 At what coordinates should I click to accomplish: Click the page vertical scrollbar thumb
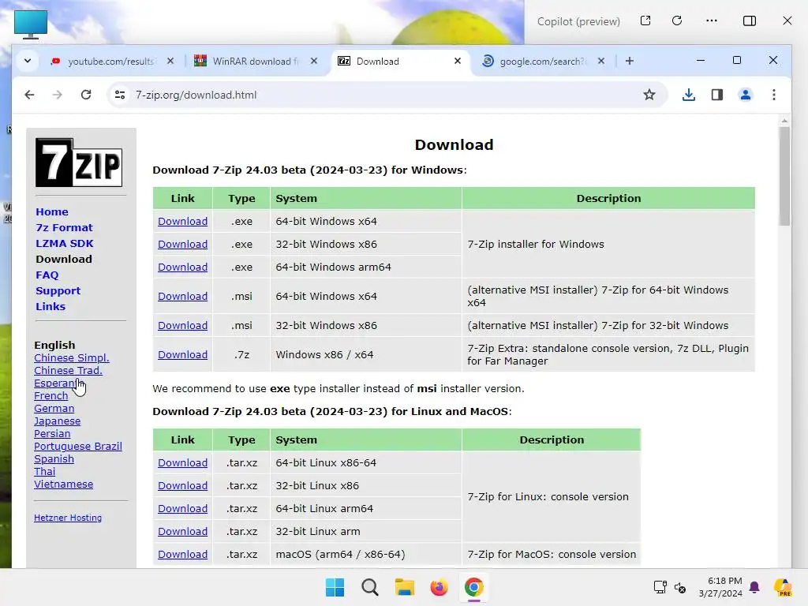[x=784, y=176]
